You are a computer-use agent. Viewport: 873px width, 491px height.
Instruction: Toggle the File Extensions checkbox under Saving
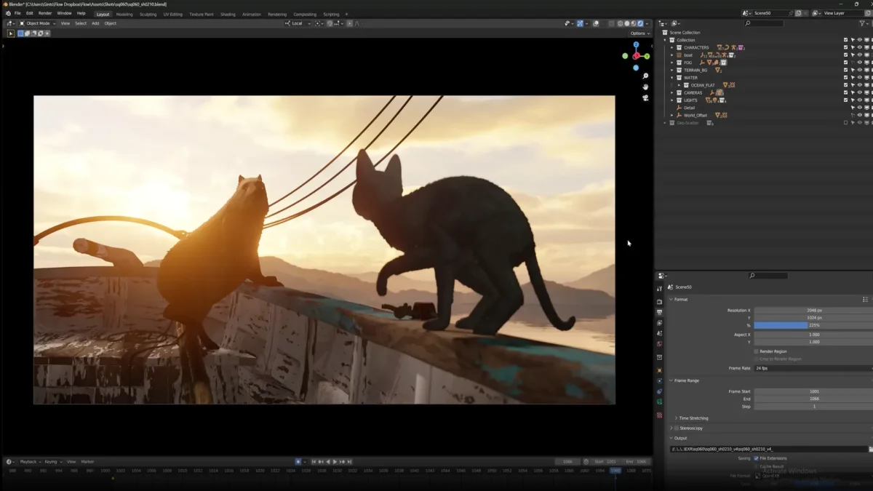756,458
